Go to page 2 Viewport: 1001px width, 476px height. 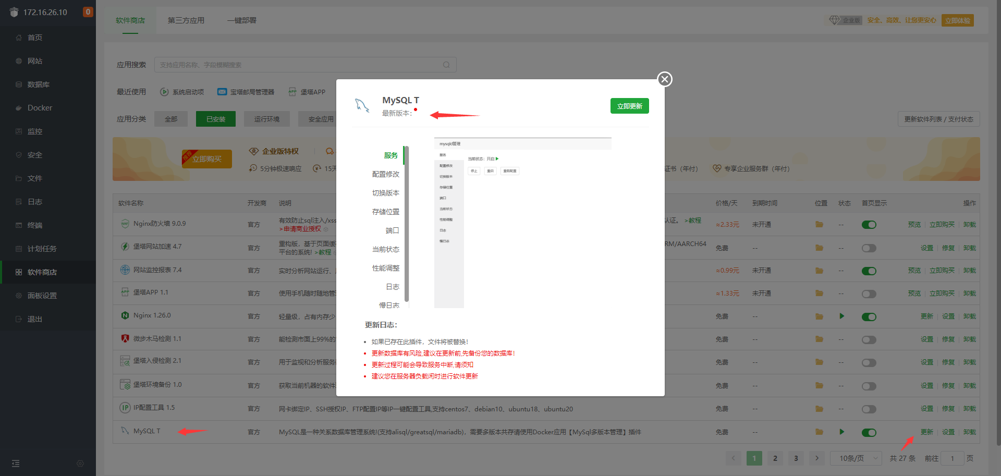pyautogui.click(x=775, y=458)
